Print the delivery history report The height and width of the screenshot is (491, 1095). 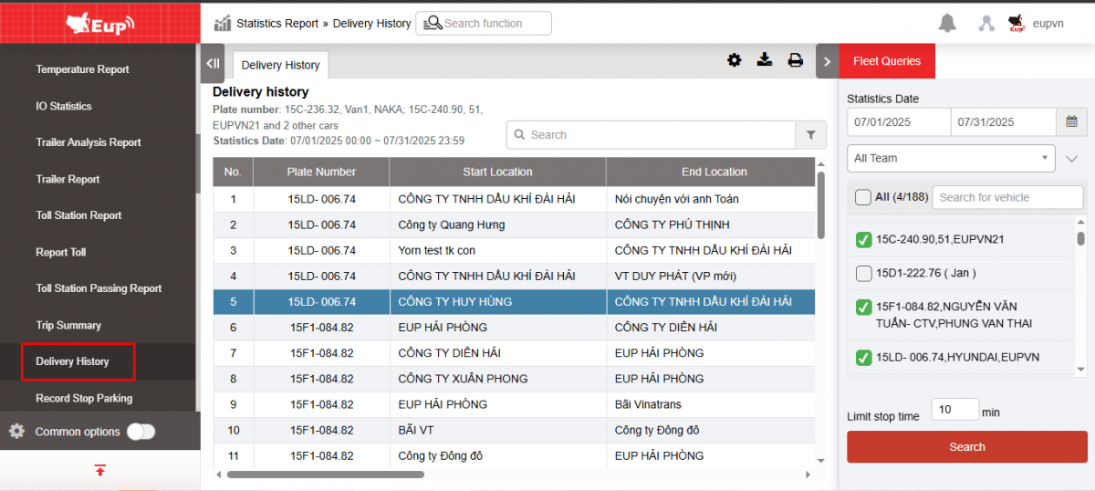796,60
